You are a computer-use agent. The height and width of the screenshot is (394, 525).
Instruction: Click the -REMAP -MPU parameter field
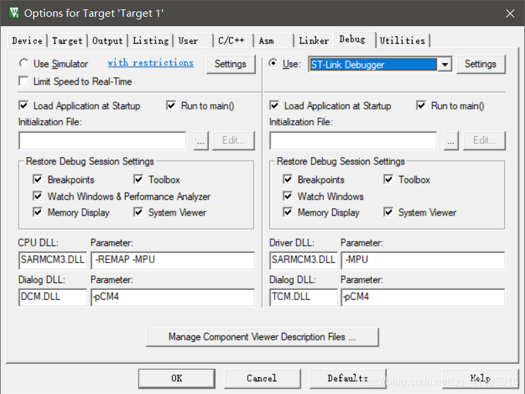pos(173,260)
